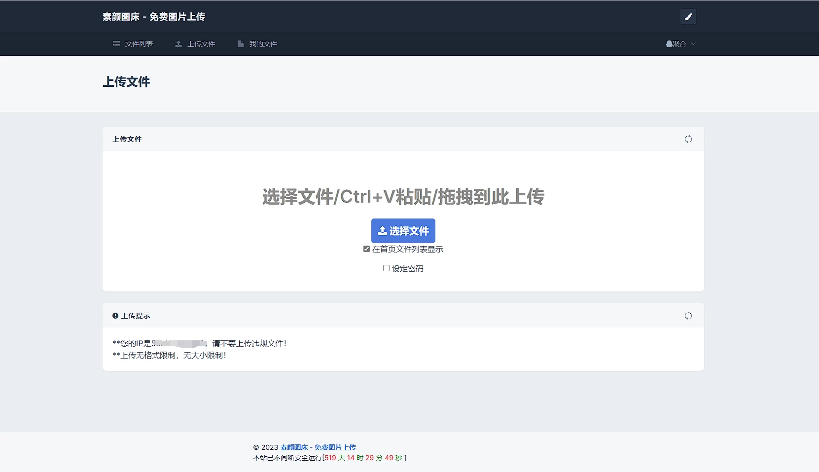Toggle the theme with the paintbrush icon
This screenshot has width=819, height=472.
coord(688,16)
